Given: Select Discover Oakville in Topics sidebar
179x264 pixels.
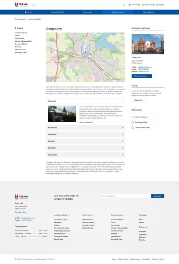Looking at the screenshot, I should click(21, 33).
